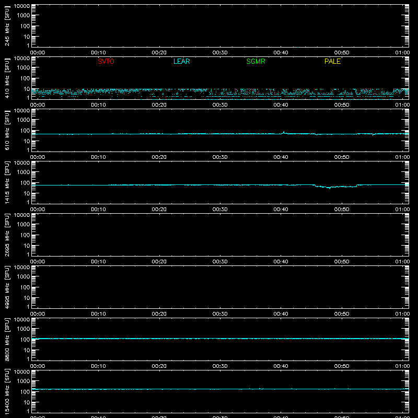Click the 00:00 tick under the 610 MHz panel
This screenshot has width=418, height=418.
coord(38,157)
